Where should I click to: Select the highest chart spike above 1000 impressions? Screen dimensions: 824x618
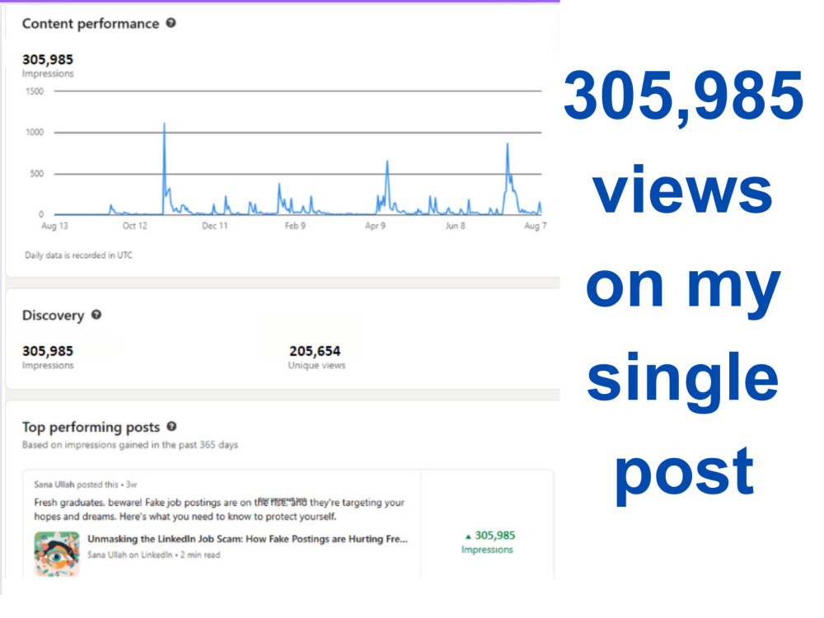point(165,125)
